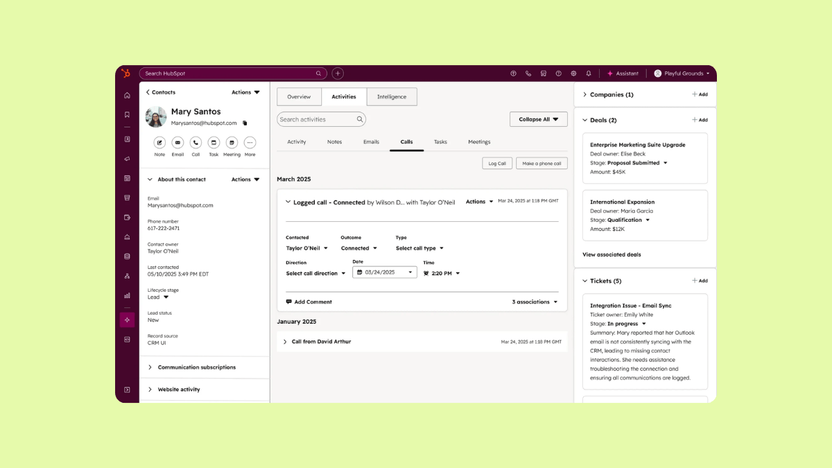Open the Marketing megaphone sidebar icon
This screenshot has height=468, width=832.
point(127,159)
